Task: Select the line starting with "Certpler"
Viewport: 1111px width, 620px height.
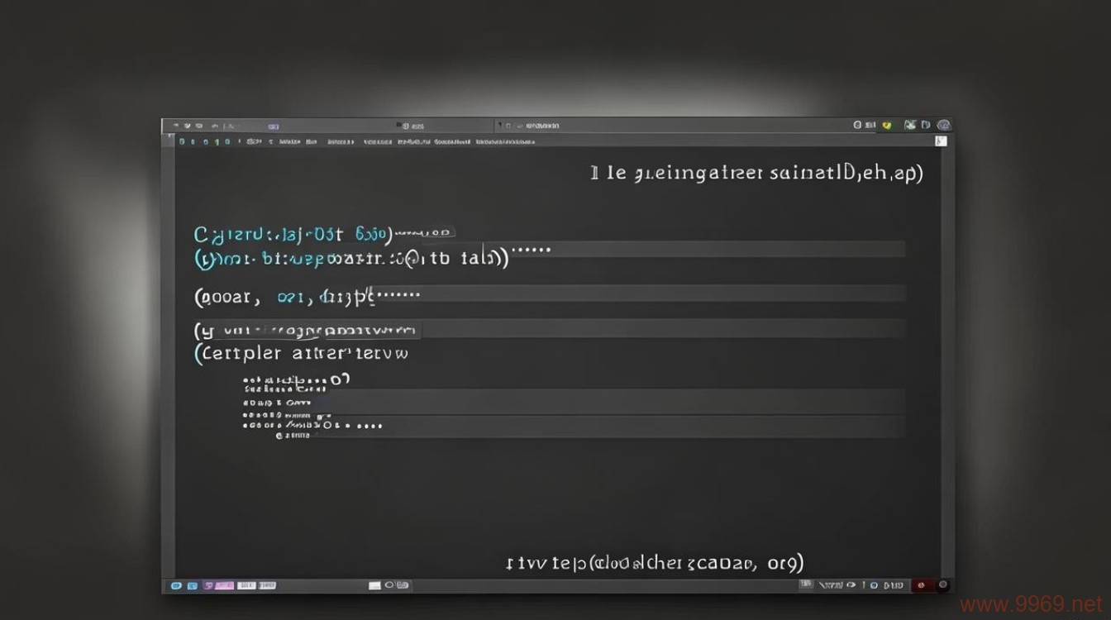Action: (x=301, y=354)
